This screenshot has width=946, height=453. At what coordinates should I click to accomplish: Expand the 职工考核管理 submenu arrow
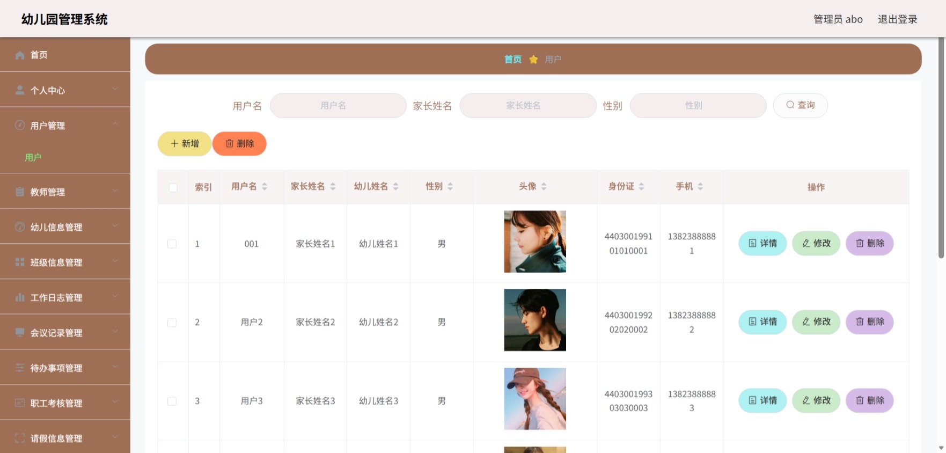pyautogui.click(x=115, y=402)
